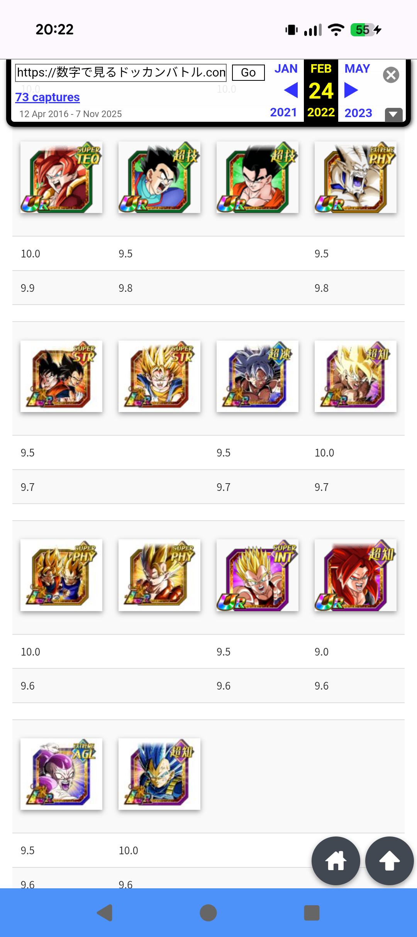The width and height of the screenshot is (417, 937).
Task: Open the Extreme AGL Frieza card
Action: 61,774
